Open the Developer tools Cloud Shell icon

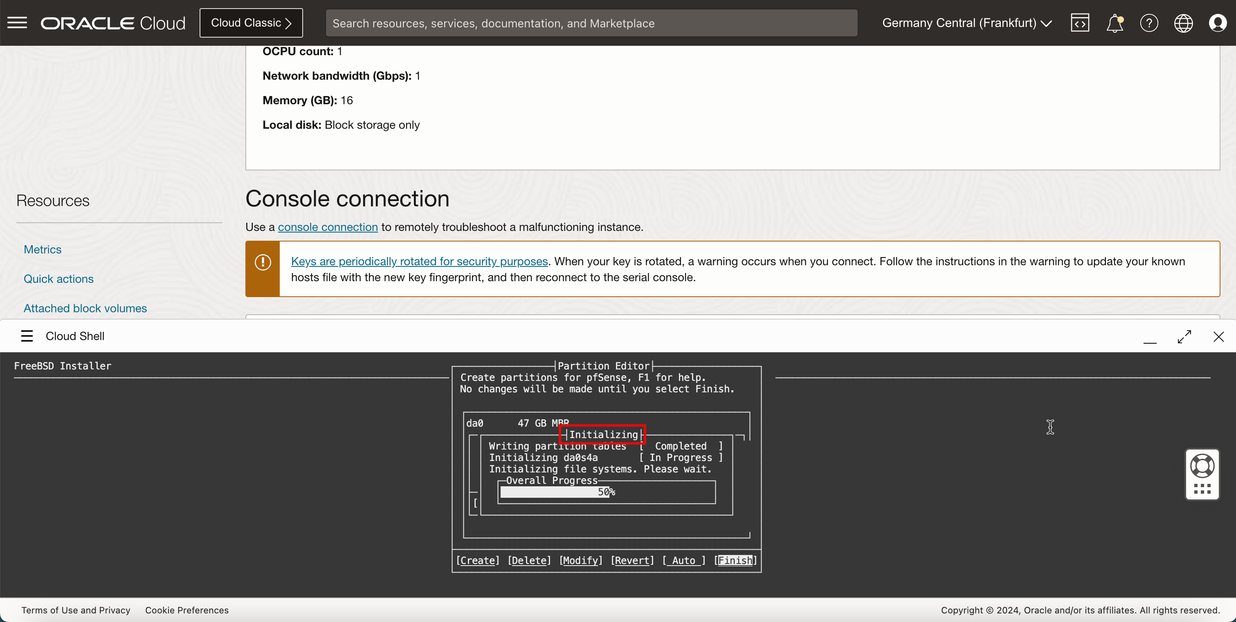pyautogui.click(x=1080, y=22)
